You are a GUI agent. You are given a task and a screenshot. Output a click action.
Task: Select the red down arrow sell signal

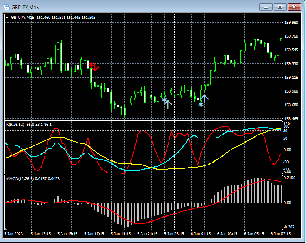[x=95, y=67]
